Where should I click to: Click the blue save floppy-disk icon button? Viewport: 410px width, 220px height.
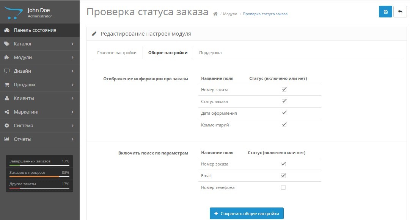pyautogui.click(x=385, y=12)
